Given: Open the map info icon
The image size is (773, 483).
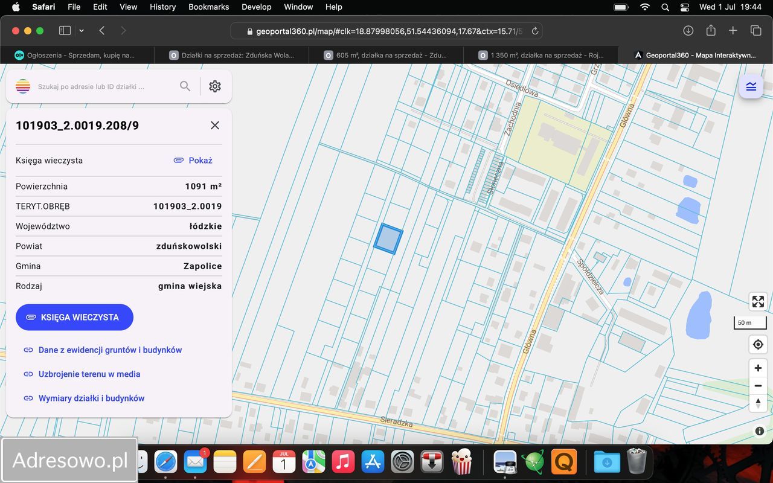Looking at the screenshot, I should [x=760, y=431].
